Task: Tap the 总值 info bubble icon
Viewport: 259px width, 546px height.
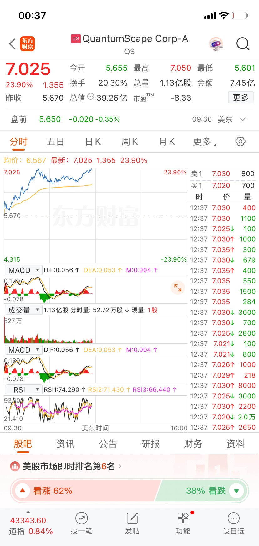Action: (x=91, y=96)
